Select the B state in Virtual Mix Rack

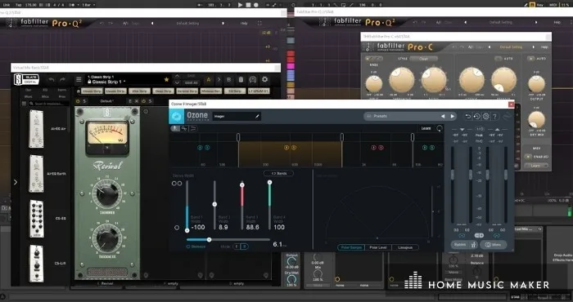pyautogui.click(x=229, y=80)
